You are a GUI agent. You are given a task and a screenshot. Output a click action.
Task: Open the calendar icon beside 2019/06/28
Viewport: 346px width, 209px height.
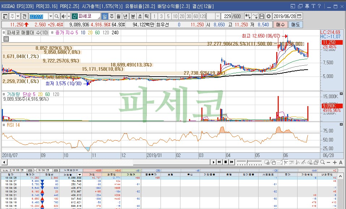pos(299,16)
